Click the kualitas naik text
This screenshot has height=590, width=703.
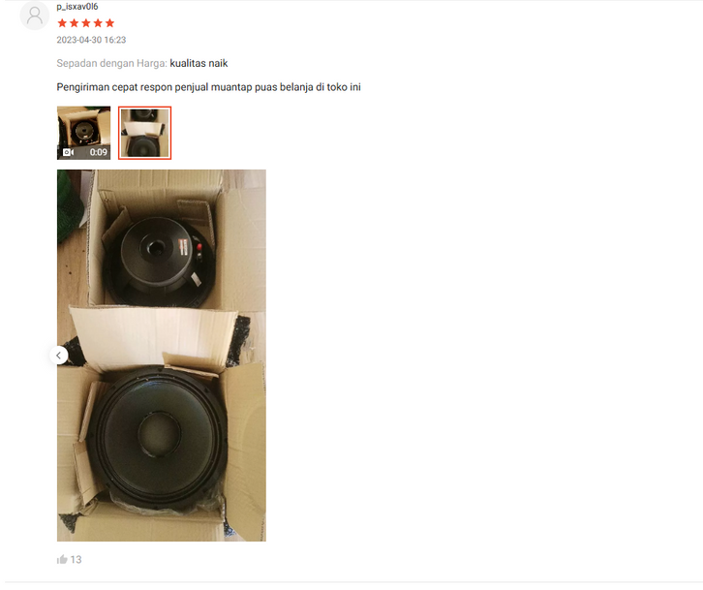(x=199, y=63)
